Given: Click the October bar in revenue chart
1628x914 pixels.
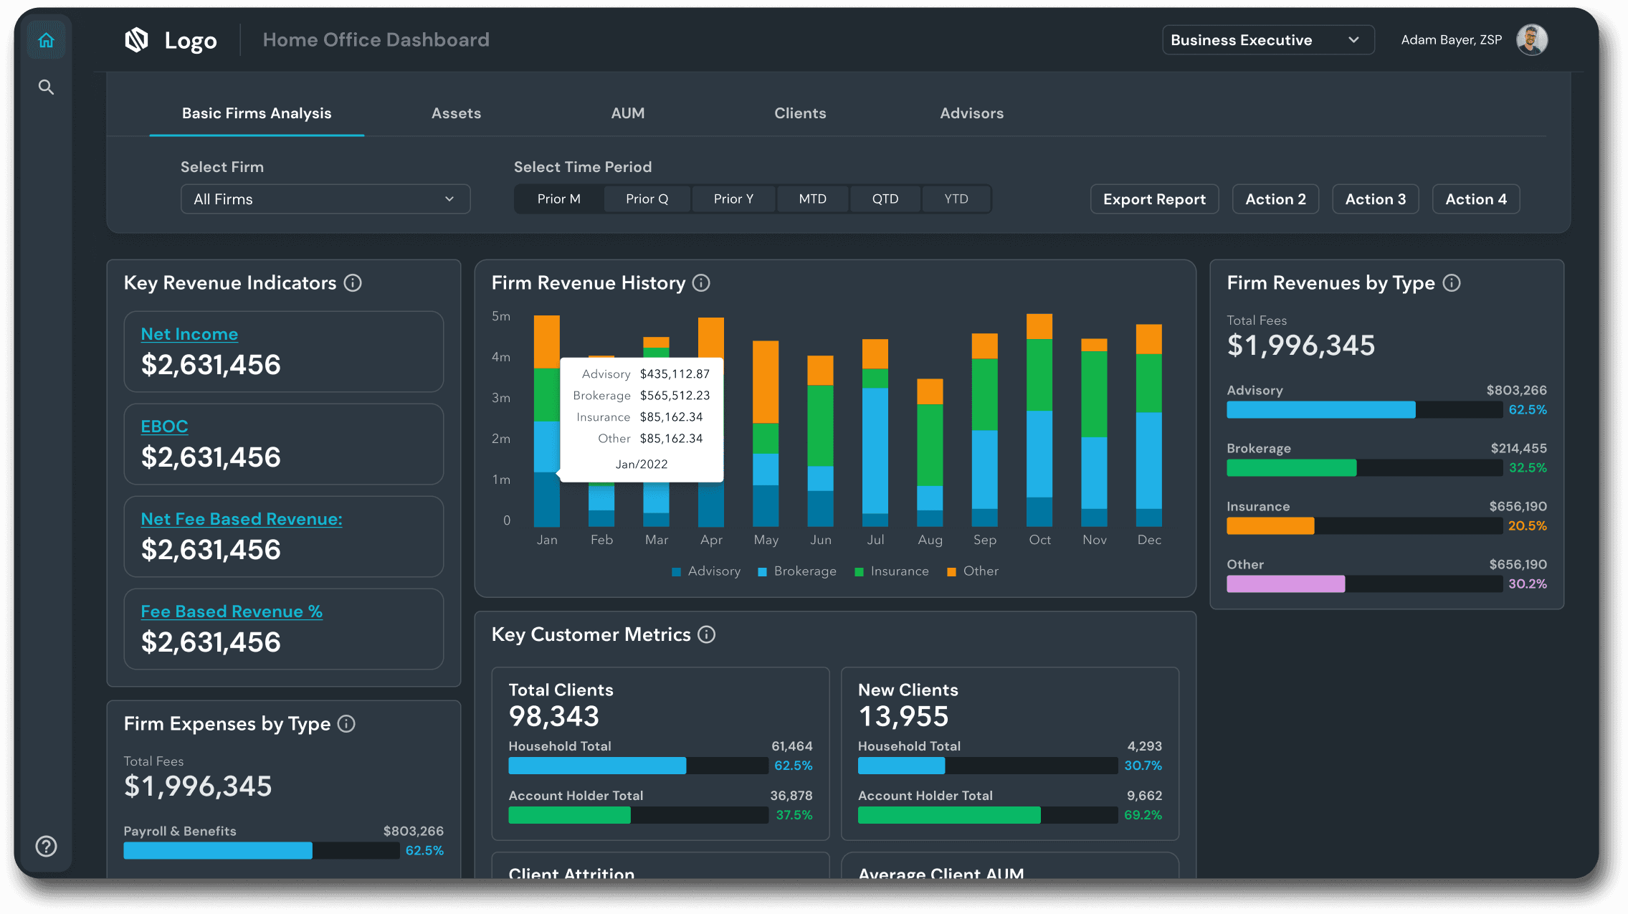Looking at the screenshot, I should click(1039, 420).
